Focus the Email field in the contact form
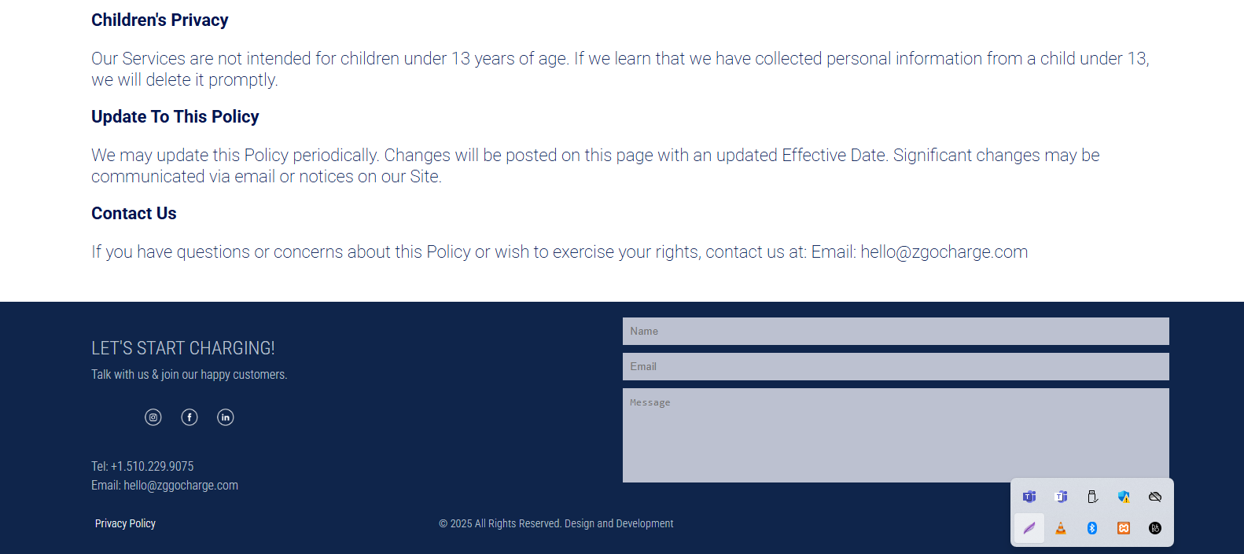 896,367
